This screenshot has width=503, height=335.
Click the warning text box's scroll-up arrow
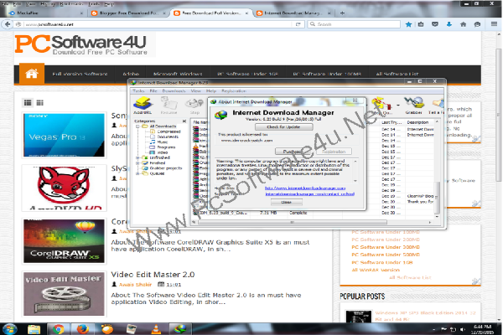(x=355, y=162)
